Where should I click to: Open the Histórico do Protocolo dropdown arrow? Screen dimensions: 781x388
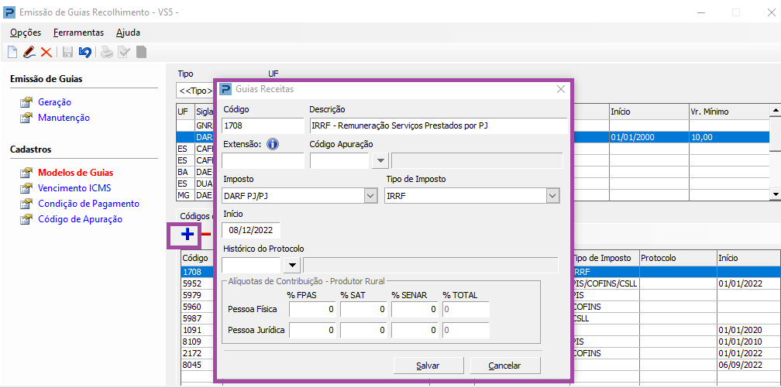pyautogui.click(x=291, y=266)
